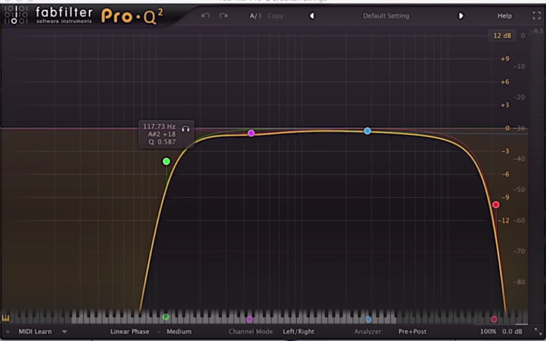Screen dimensions: 546x341
Task: Click MIDI Learn button
Action: point(35,332)
